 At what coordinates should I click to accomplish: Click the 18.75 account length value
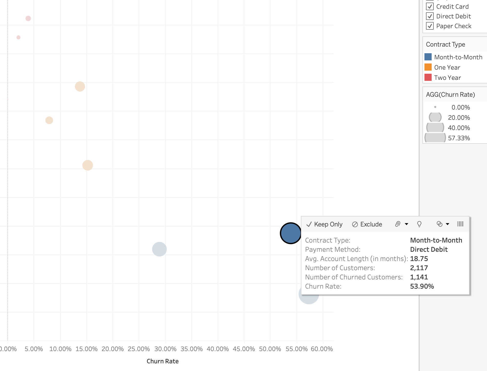point(419,259)
